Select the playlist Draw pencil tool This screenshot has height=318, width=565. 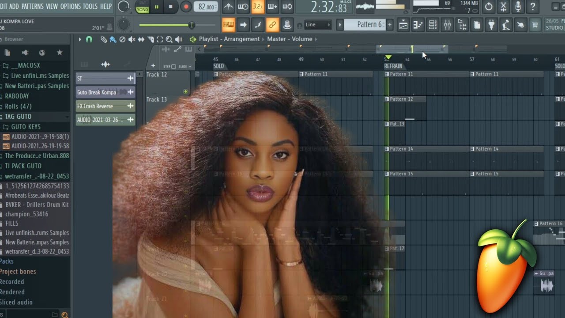point(104,39)
